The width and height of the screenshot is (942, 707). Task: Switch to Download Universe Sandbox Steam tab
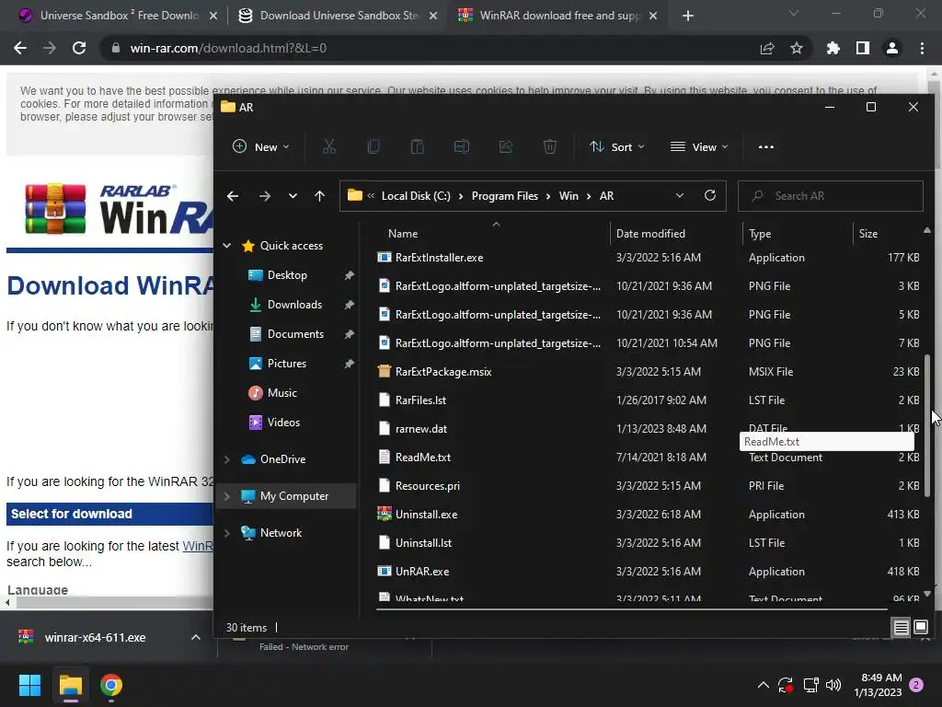[339, 16]
